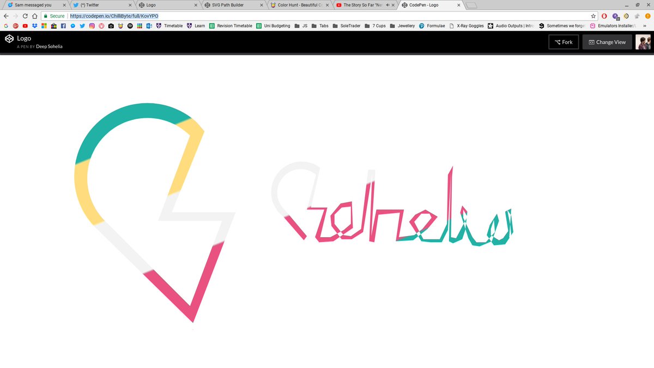Open the Uni Budgeting bookmark
The image size is (654, 368).
click(273, 26)
